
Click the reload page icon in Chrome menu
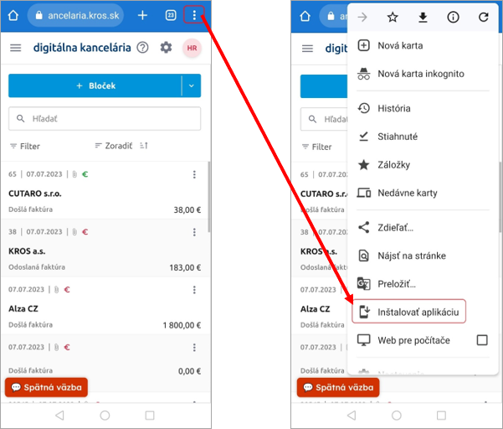(x=483, y=17)
